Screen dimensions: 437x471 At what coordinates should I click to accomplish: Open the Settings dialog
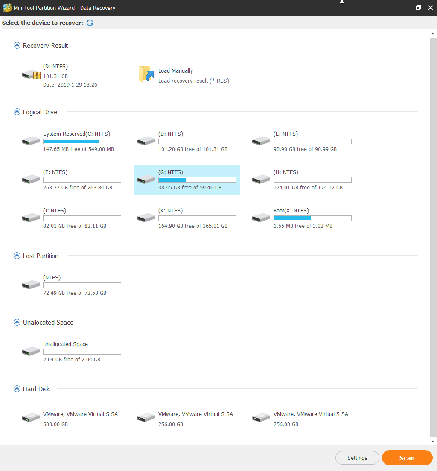tap(357, 458)
